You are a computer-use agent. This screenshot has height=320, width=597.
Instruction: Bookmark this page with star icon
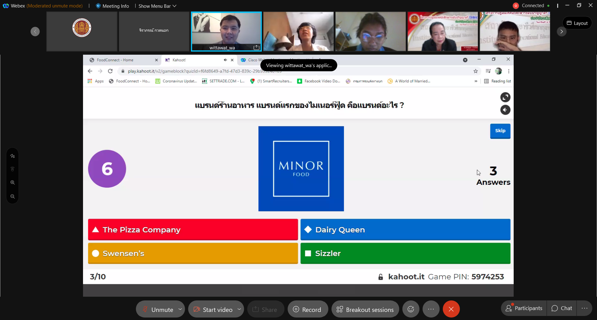476,71
